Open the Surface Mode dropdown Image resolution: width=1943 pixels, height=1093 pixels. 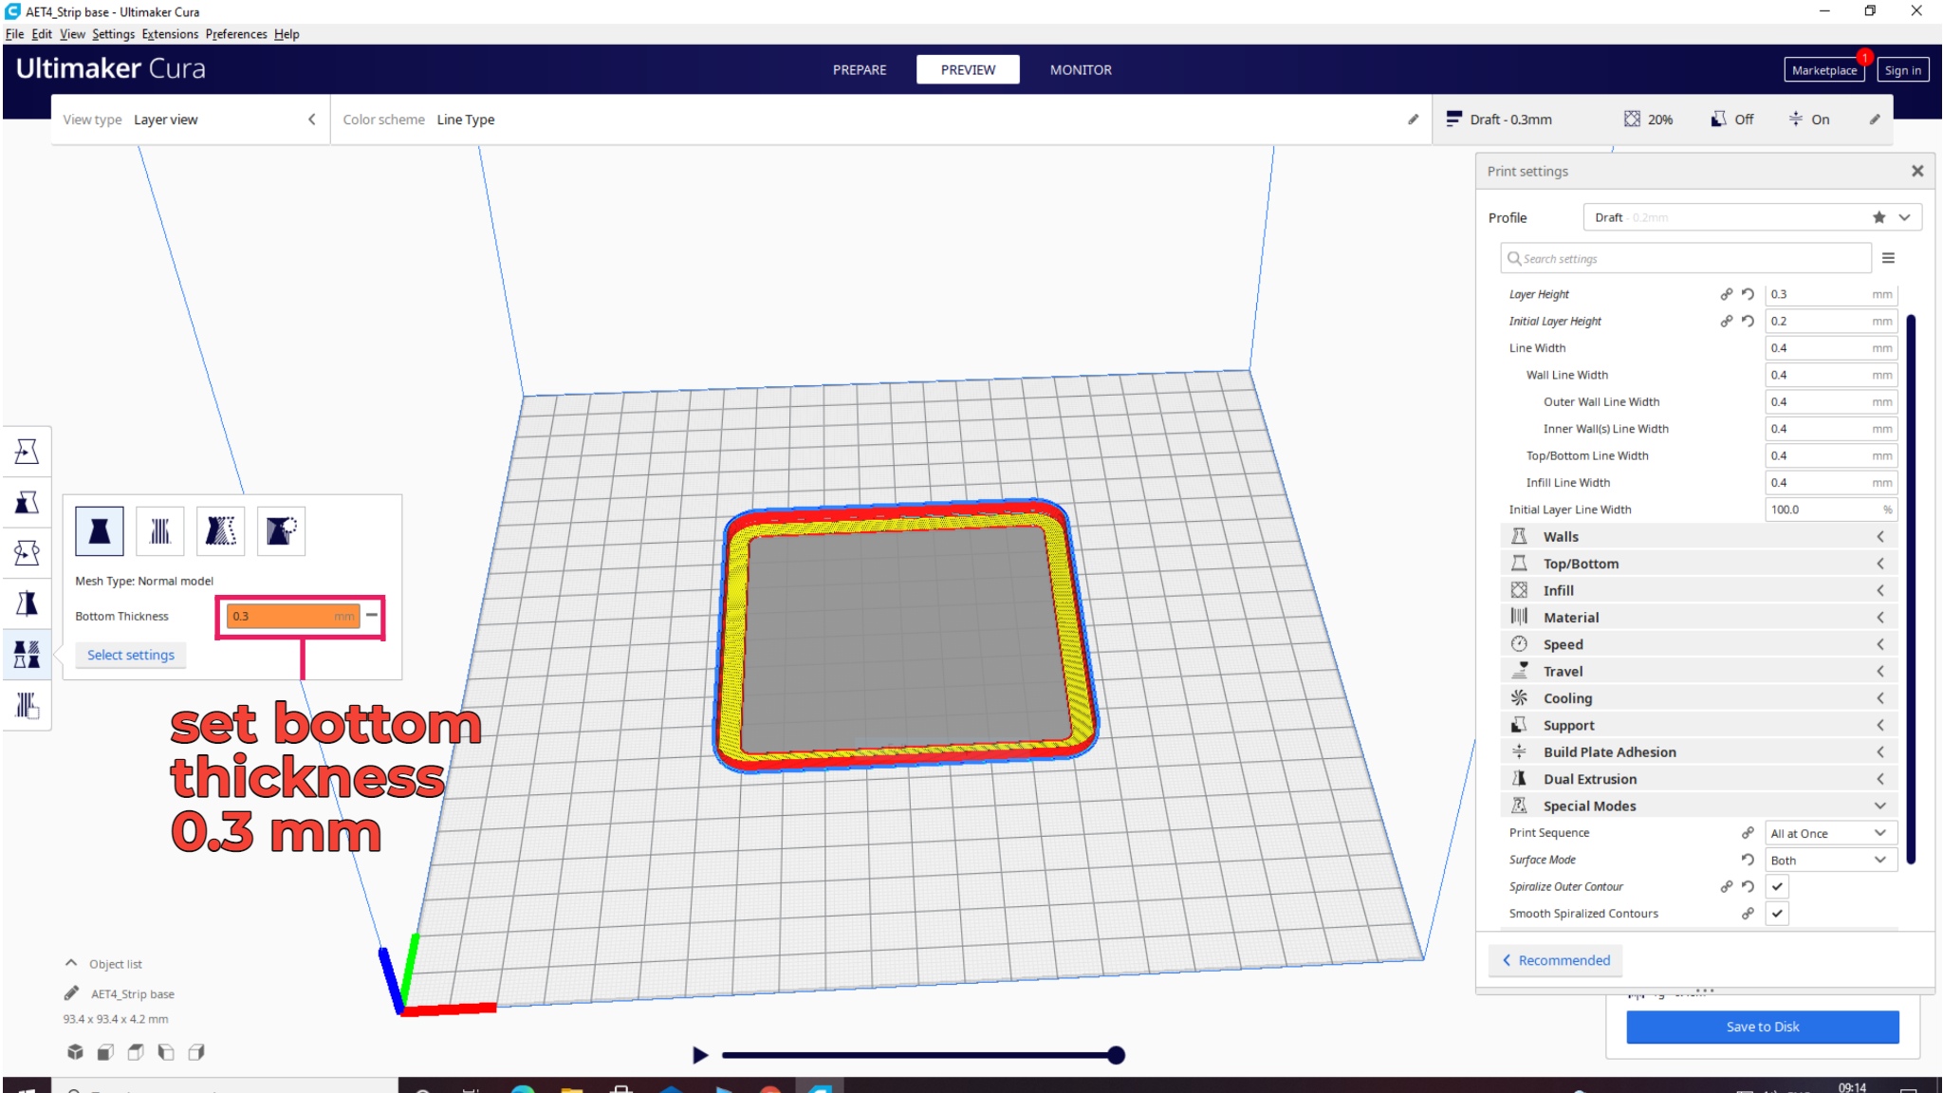(x=1830, y=861)
